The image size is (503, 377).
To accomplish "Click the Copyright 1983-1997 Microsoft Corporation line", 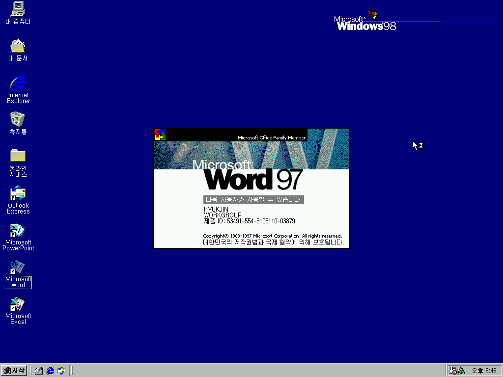I will [x=272, y=236].
